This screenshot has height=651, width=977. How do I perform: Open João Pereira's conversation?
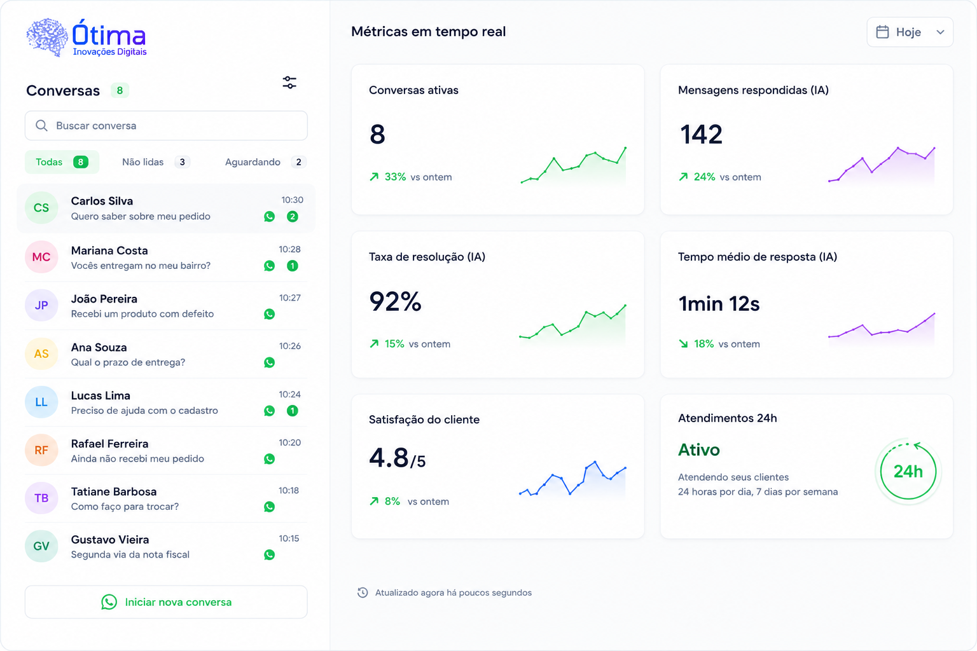pyautogui.click(x=166, y=306)
